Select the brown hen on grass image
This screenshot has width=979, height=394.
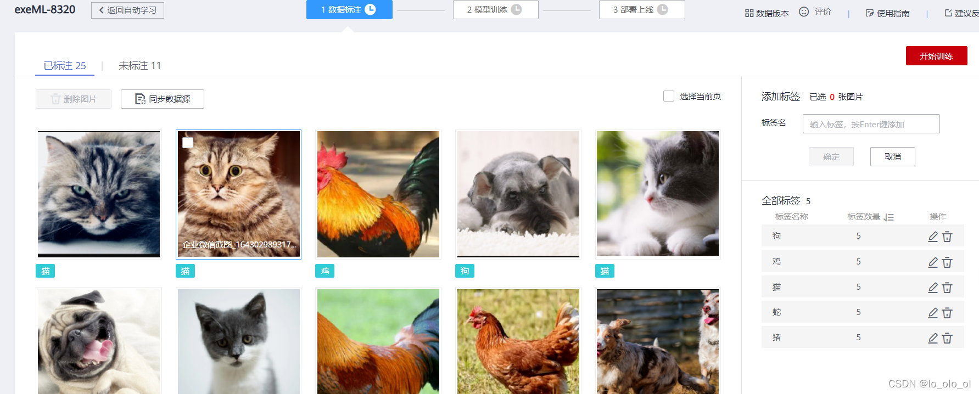pos(518,341)
